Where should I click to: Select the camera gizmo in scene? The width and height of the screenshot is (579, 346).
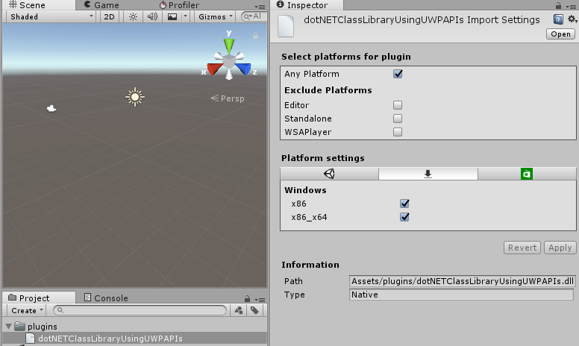click(x=51, y=108)
